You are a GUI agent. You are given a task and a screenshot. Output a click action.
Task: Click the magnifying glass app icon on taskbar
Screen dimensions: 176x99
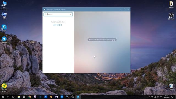coord(67,97)
